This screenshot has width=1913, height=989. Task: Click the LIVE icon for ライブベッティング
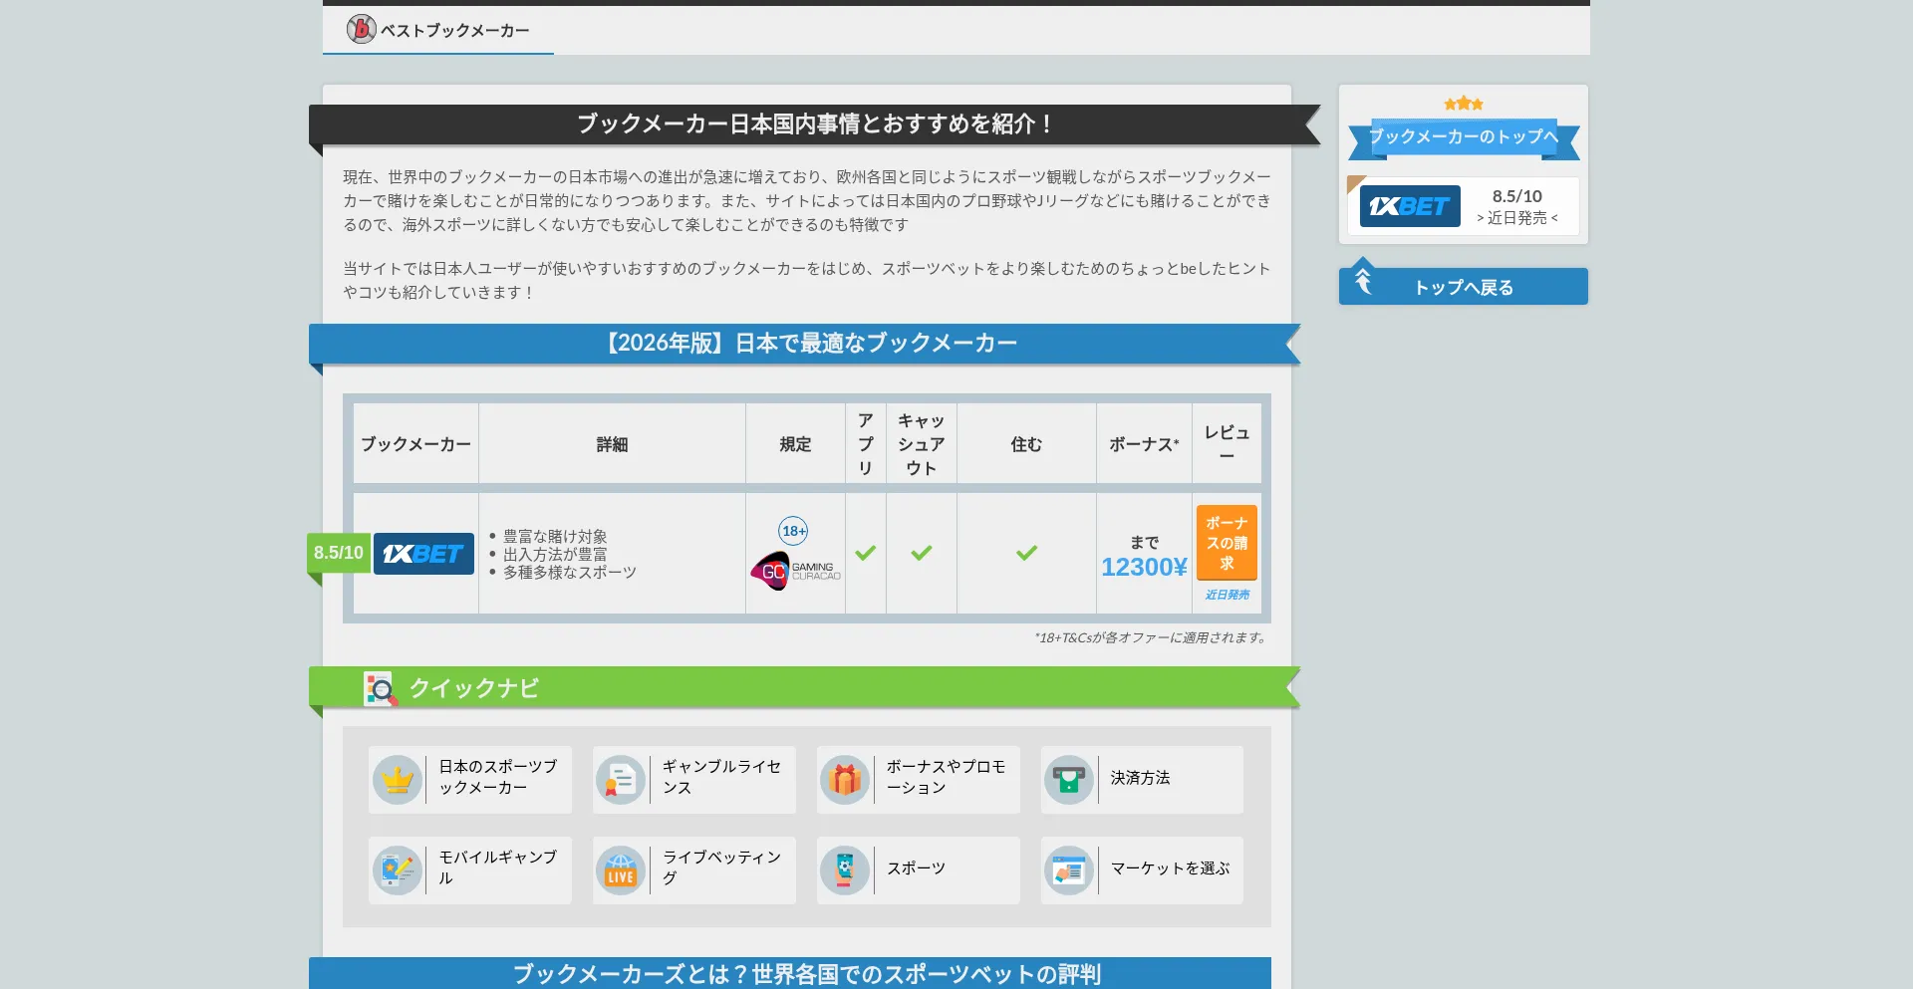pyautogui.click(x=621, y=870)
